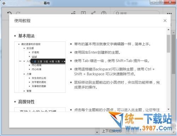Click text 幕布的基本用法就像文字编辑器一样

pyautogui.click(x=112, y=44)
